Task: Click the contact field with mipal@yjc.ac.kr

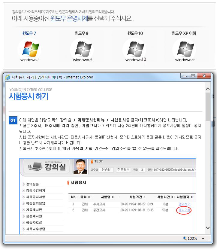Action: point(174,170)
